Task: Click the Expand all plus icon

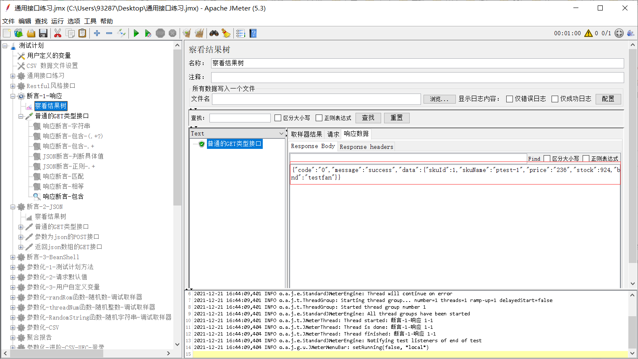Action: 97,33
